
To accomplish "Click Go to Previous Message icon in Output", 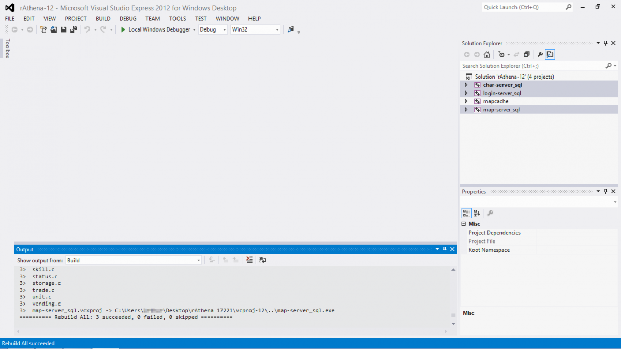I will pos(226,260).
